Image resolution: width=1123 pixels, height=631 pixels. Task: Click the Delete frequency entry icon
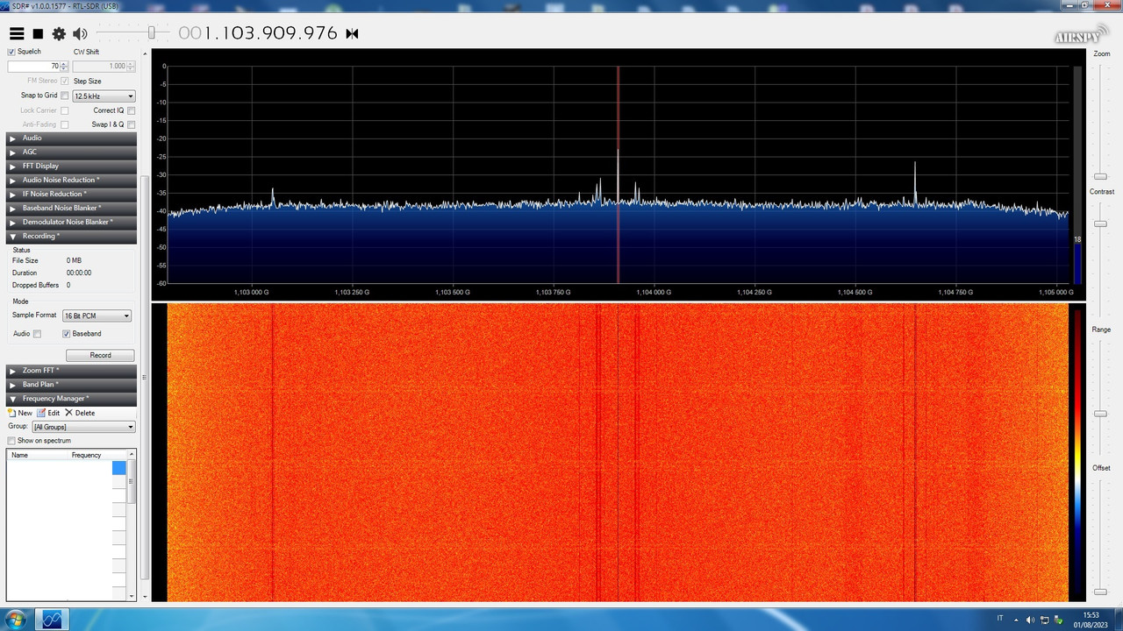68,413
